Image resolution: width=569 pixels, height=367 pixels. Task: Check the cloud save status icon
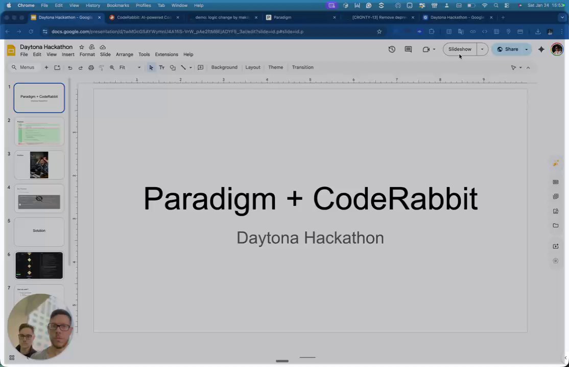[103, 47]
